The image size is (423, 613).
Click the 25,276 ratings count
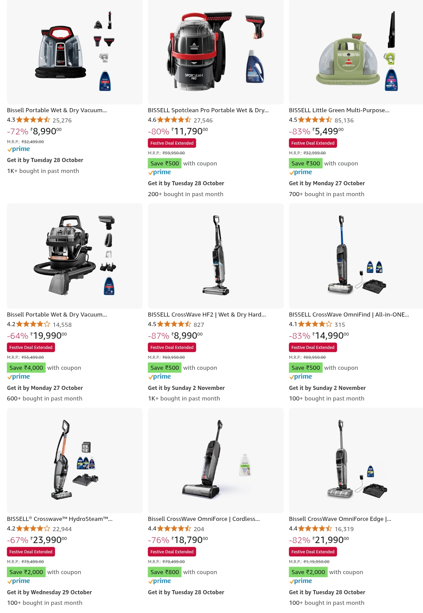pyautogui.click(x=62, y=120)
